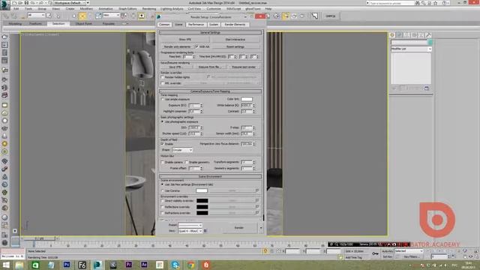Enable the Direct visibility override checkbox
This screenshot has height=270, width=480.
pyautogui.click(x=163, y=201)
